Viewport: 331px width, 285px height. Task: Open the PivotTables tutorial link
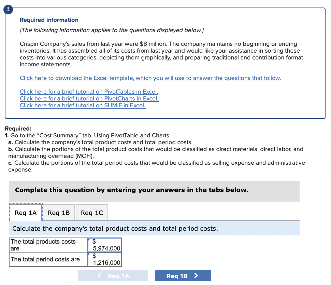click(89, 92)
